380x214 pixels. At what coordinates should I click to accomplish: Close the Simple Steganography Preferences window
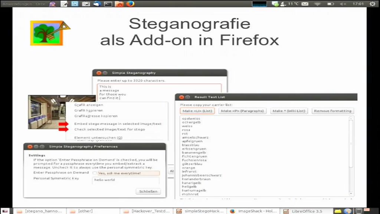(x=30, y=146)
